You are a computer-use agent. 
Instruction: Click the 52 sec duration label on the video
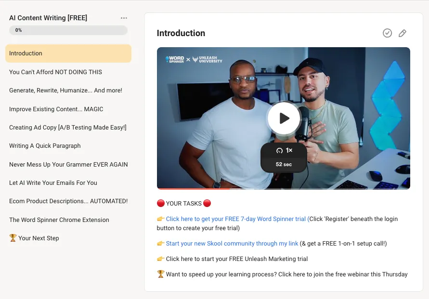[x=284, y=164]
